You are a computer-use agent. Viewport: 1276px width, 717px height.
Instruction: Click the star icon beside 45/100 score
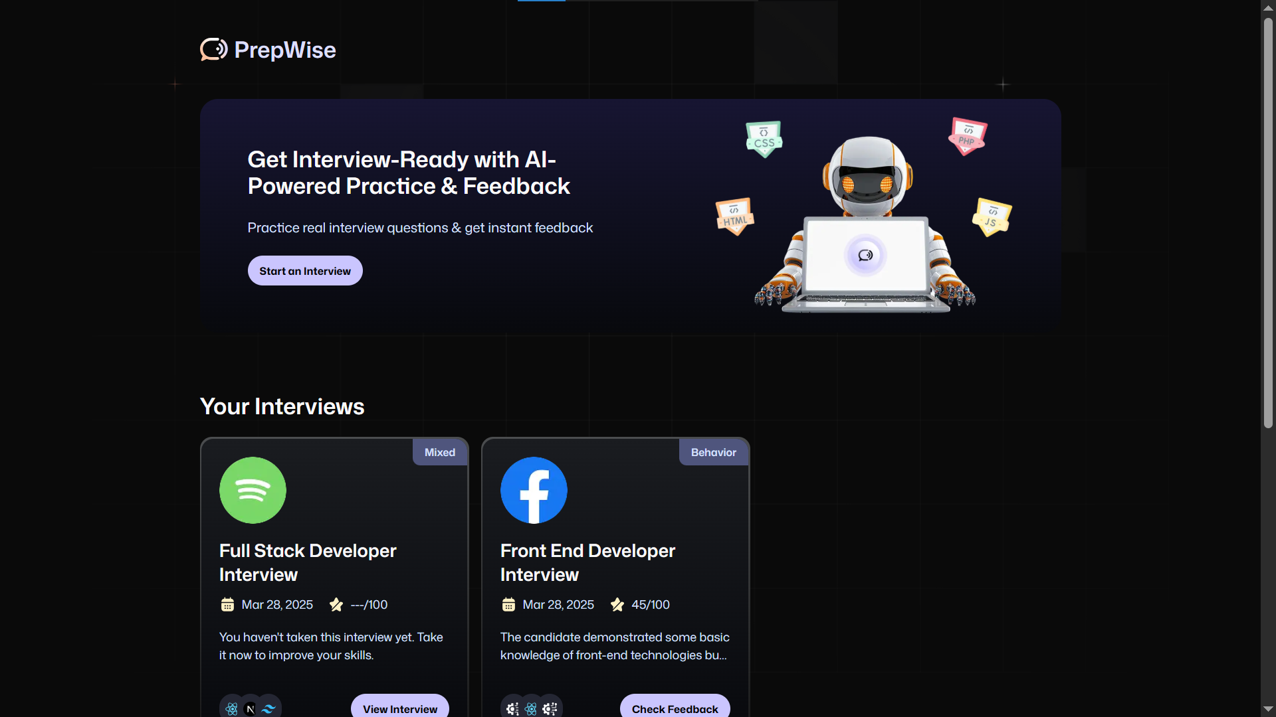[x=617, y=604]
